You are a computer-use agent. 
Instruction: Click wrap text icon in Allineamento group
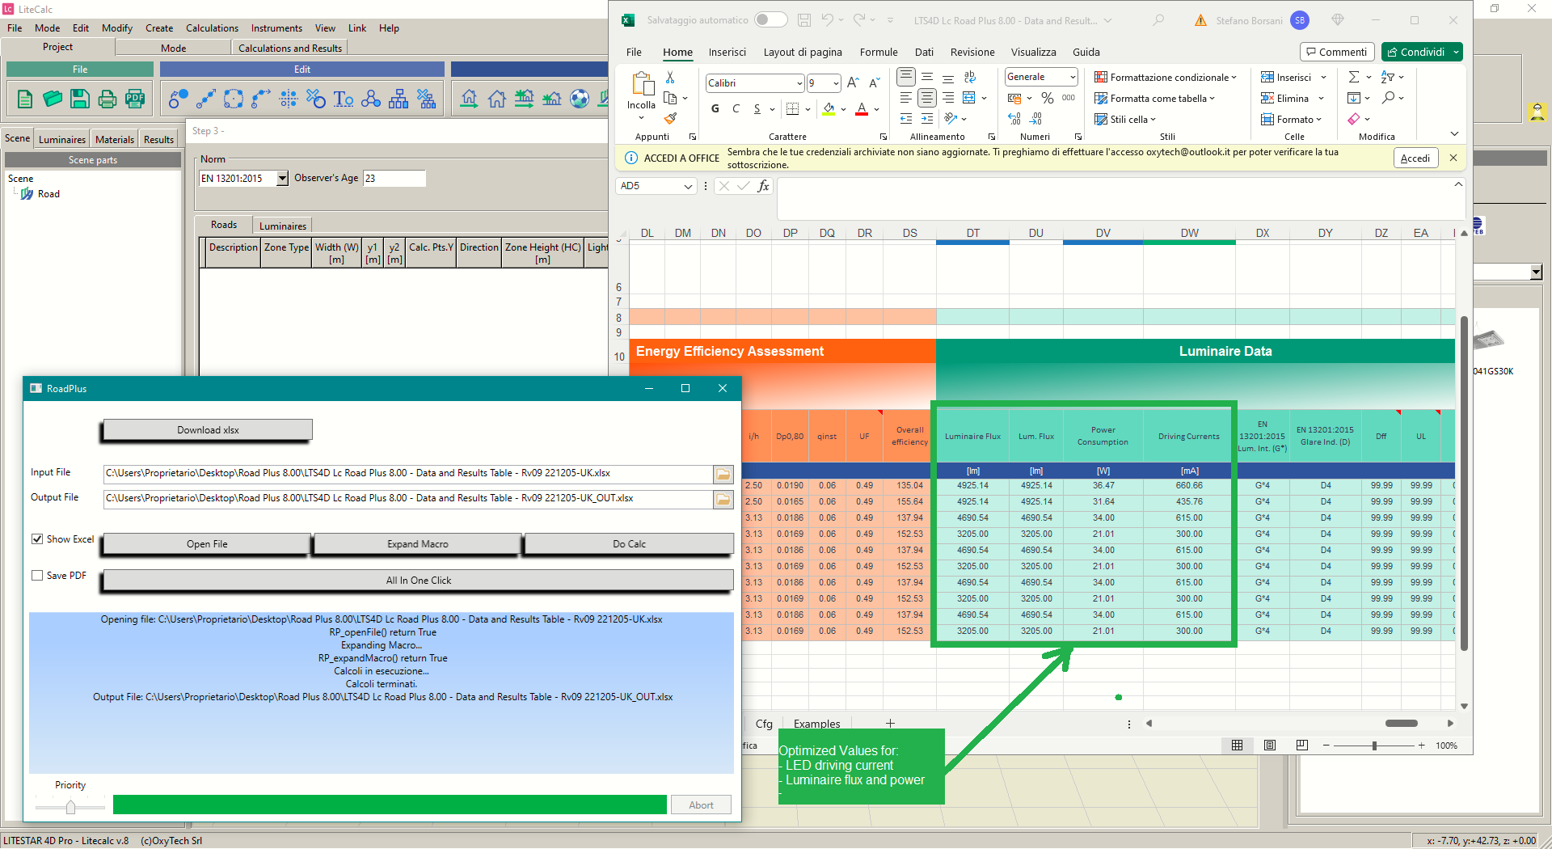[970, 78]
